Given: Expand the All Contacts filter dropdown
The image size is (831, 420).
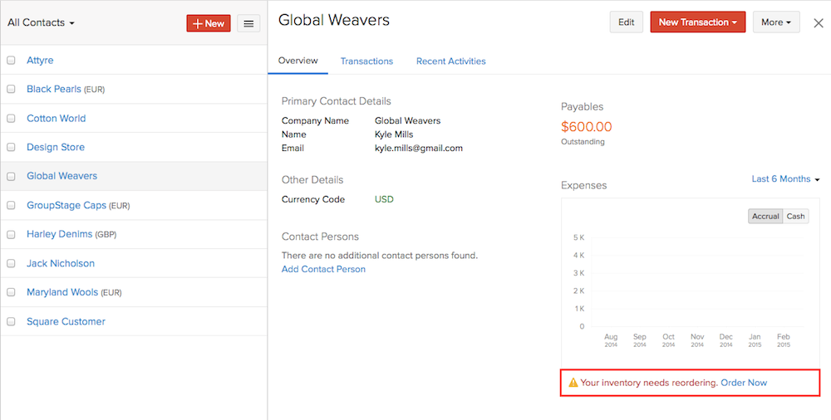Looking at the screenshot, I should point(41,23).
